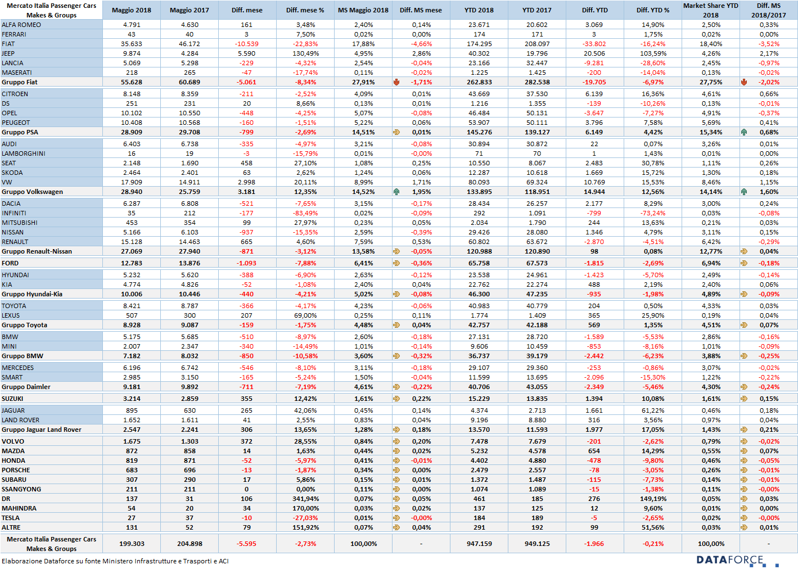Image resolution: width=798 pixels, height=569 pixels.
Task: Click the Gruppo Renault-Nissan row label
Action: pyautogui.click(x=37, y=251)
